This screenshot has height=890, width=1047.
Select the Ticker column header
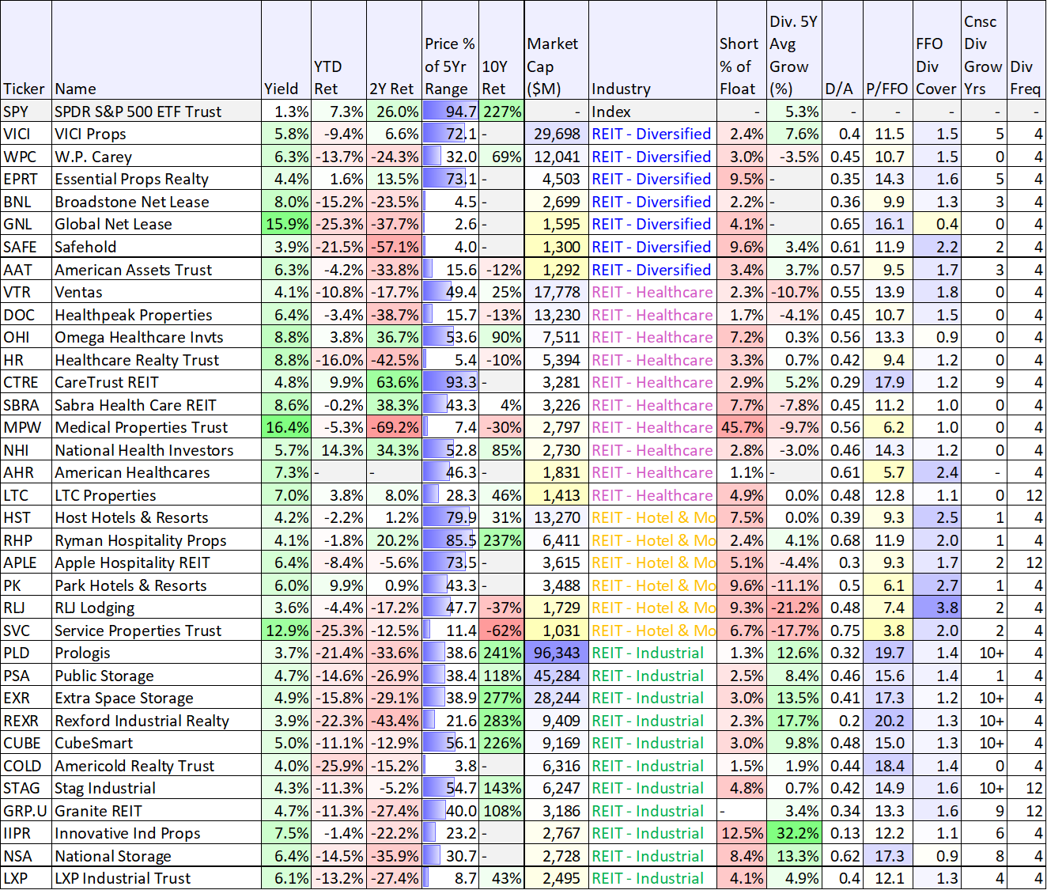coord(26,50)
